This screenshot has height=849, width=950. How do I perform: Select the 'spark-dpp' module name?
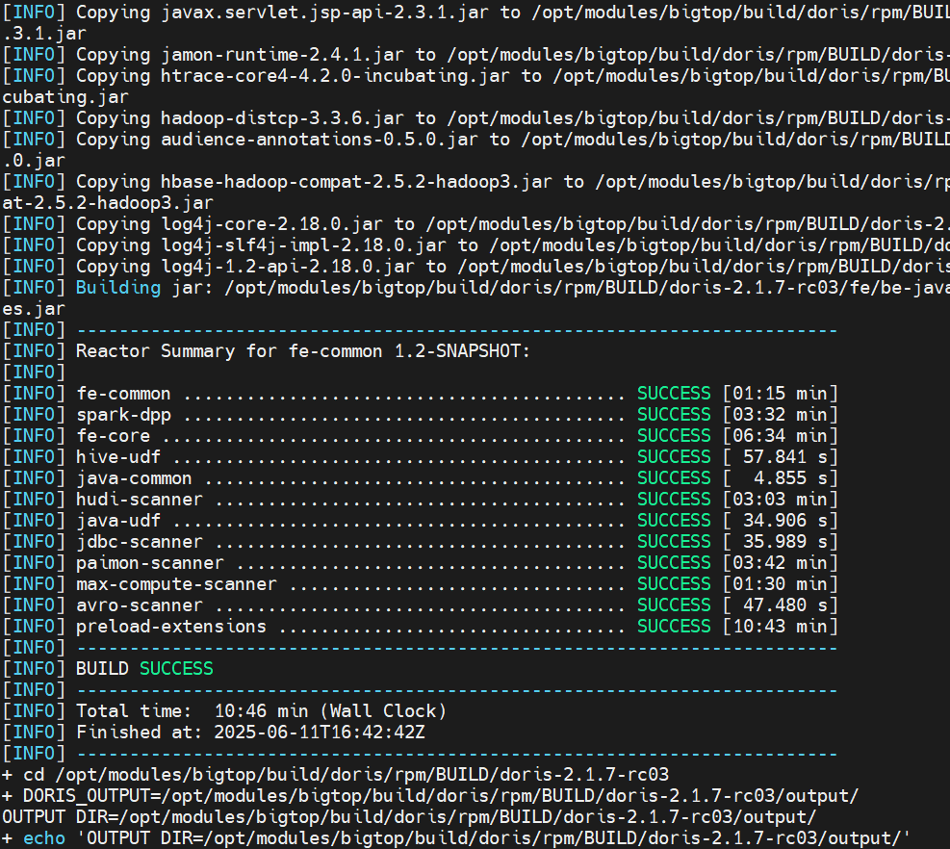(123, 415)
